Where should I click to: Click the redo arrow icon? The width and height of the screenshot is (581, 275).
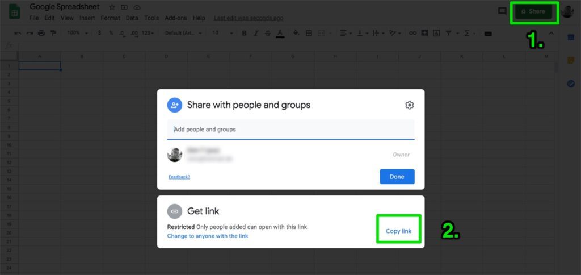coord(30,33)
